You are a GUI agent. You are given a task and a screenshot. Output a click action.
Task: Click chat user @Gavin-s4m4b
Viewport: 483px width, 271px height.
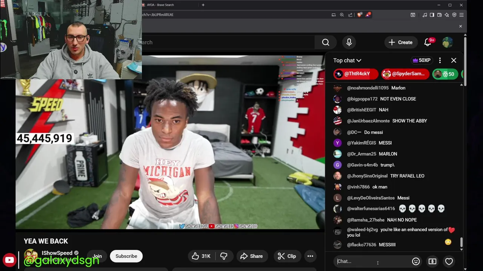[x=362, y=165]
